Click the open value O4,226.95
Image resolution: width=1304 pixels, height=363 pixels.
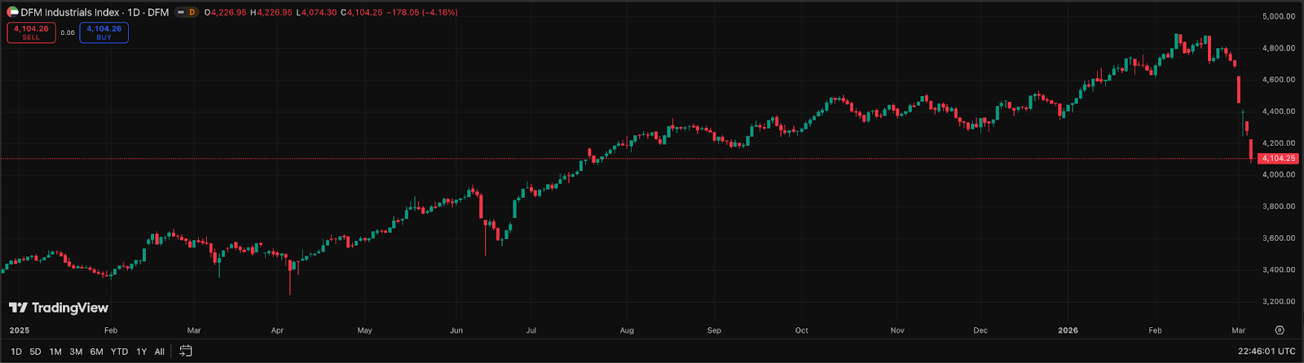[226, 12]
